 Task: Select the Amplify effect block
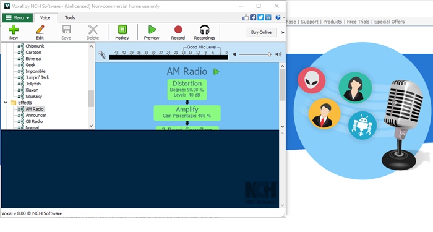187,113
